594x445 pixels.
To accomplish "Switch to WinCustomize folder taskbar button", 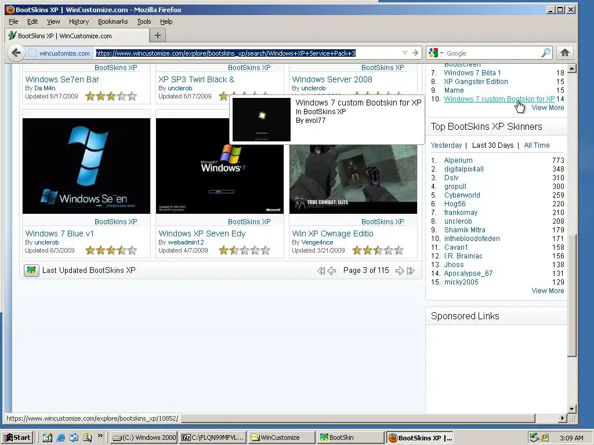I will (x=281, y=437).
